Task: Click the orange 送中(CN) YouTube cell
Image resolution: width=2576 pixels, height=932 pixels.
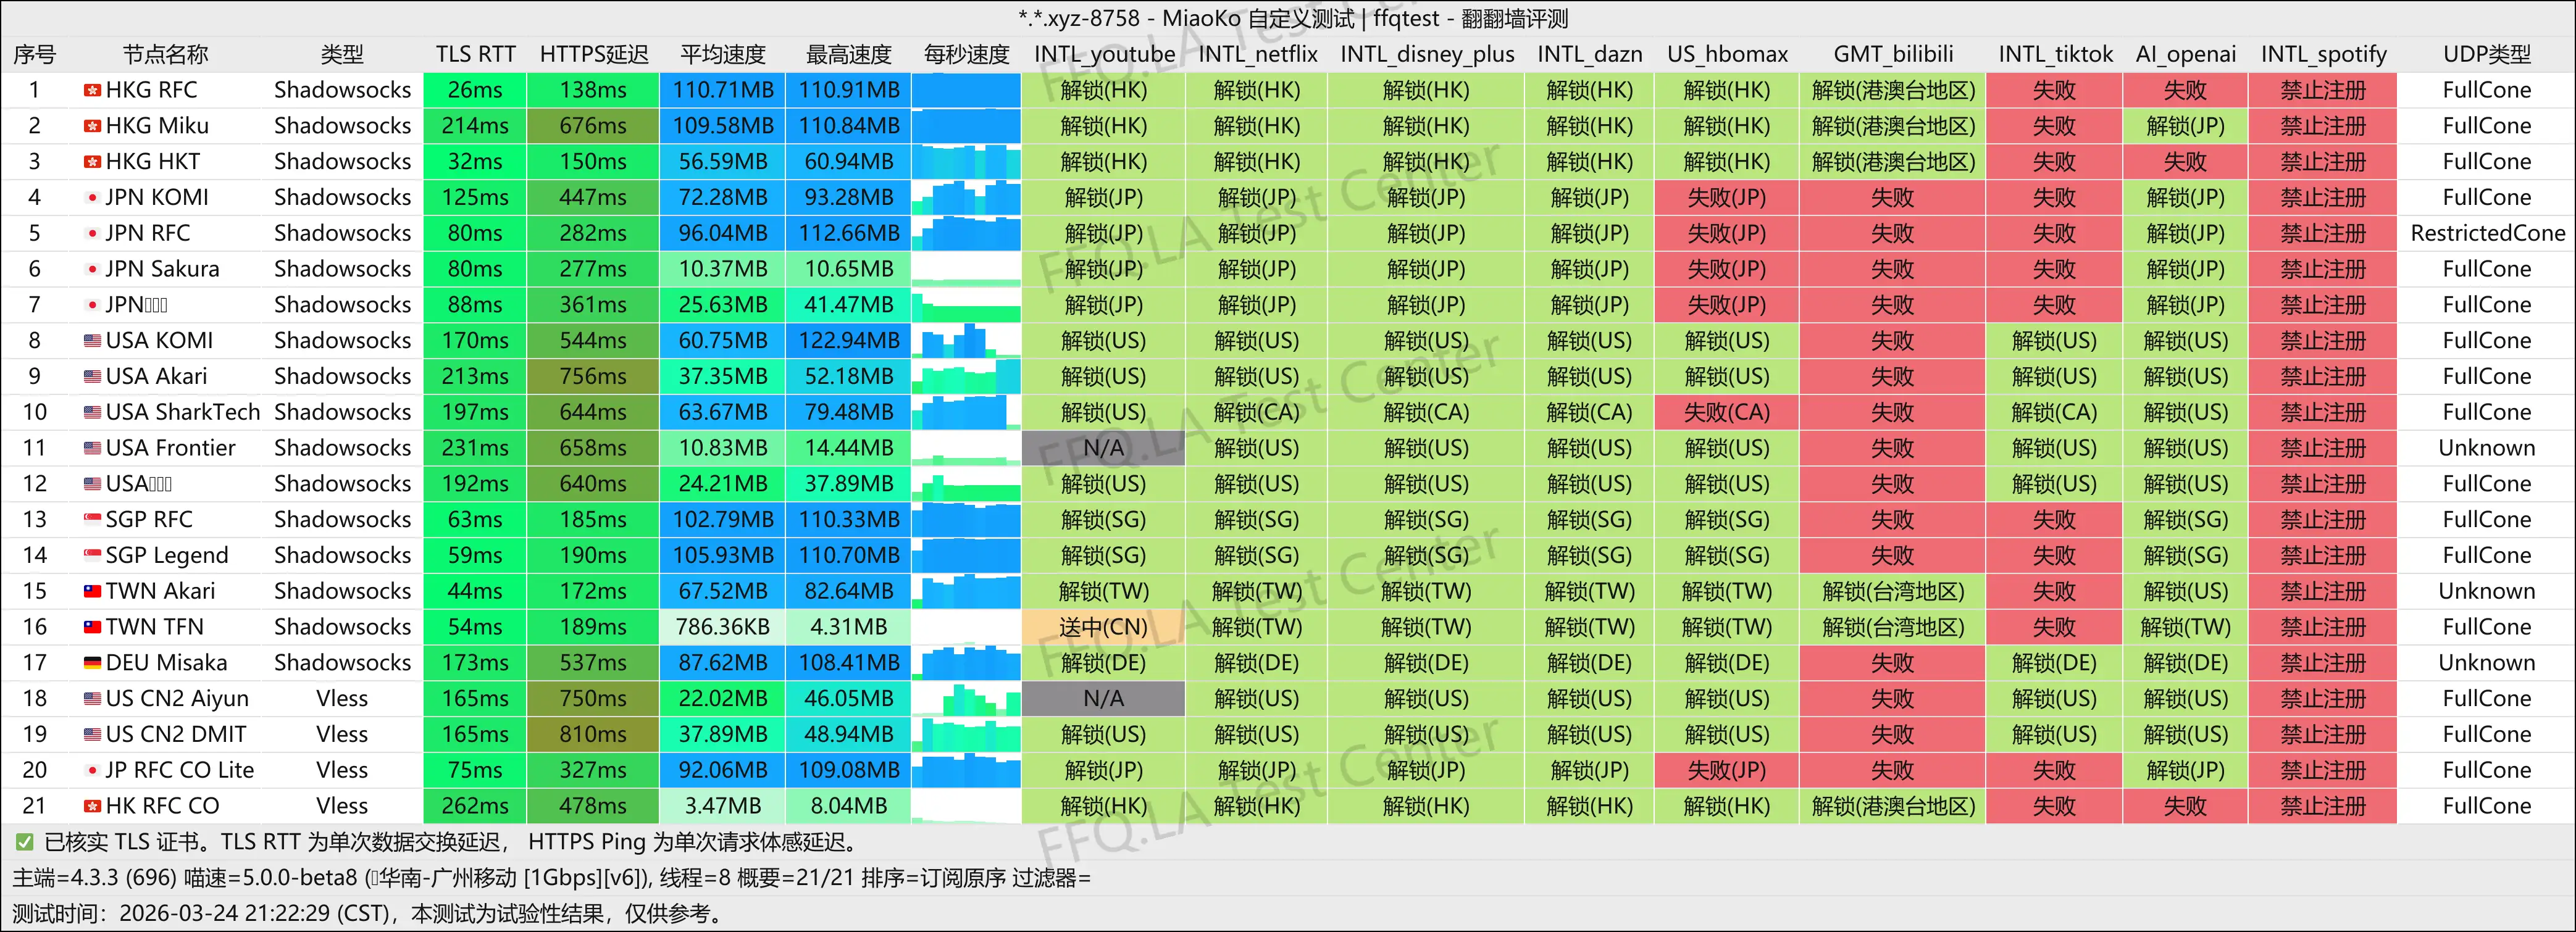Action: pyautogui.click(x=1103, y=627)
